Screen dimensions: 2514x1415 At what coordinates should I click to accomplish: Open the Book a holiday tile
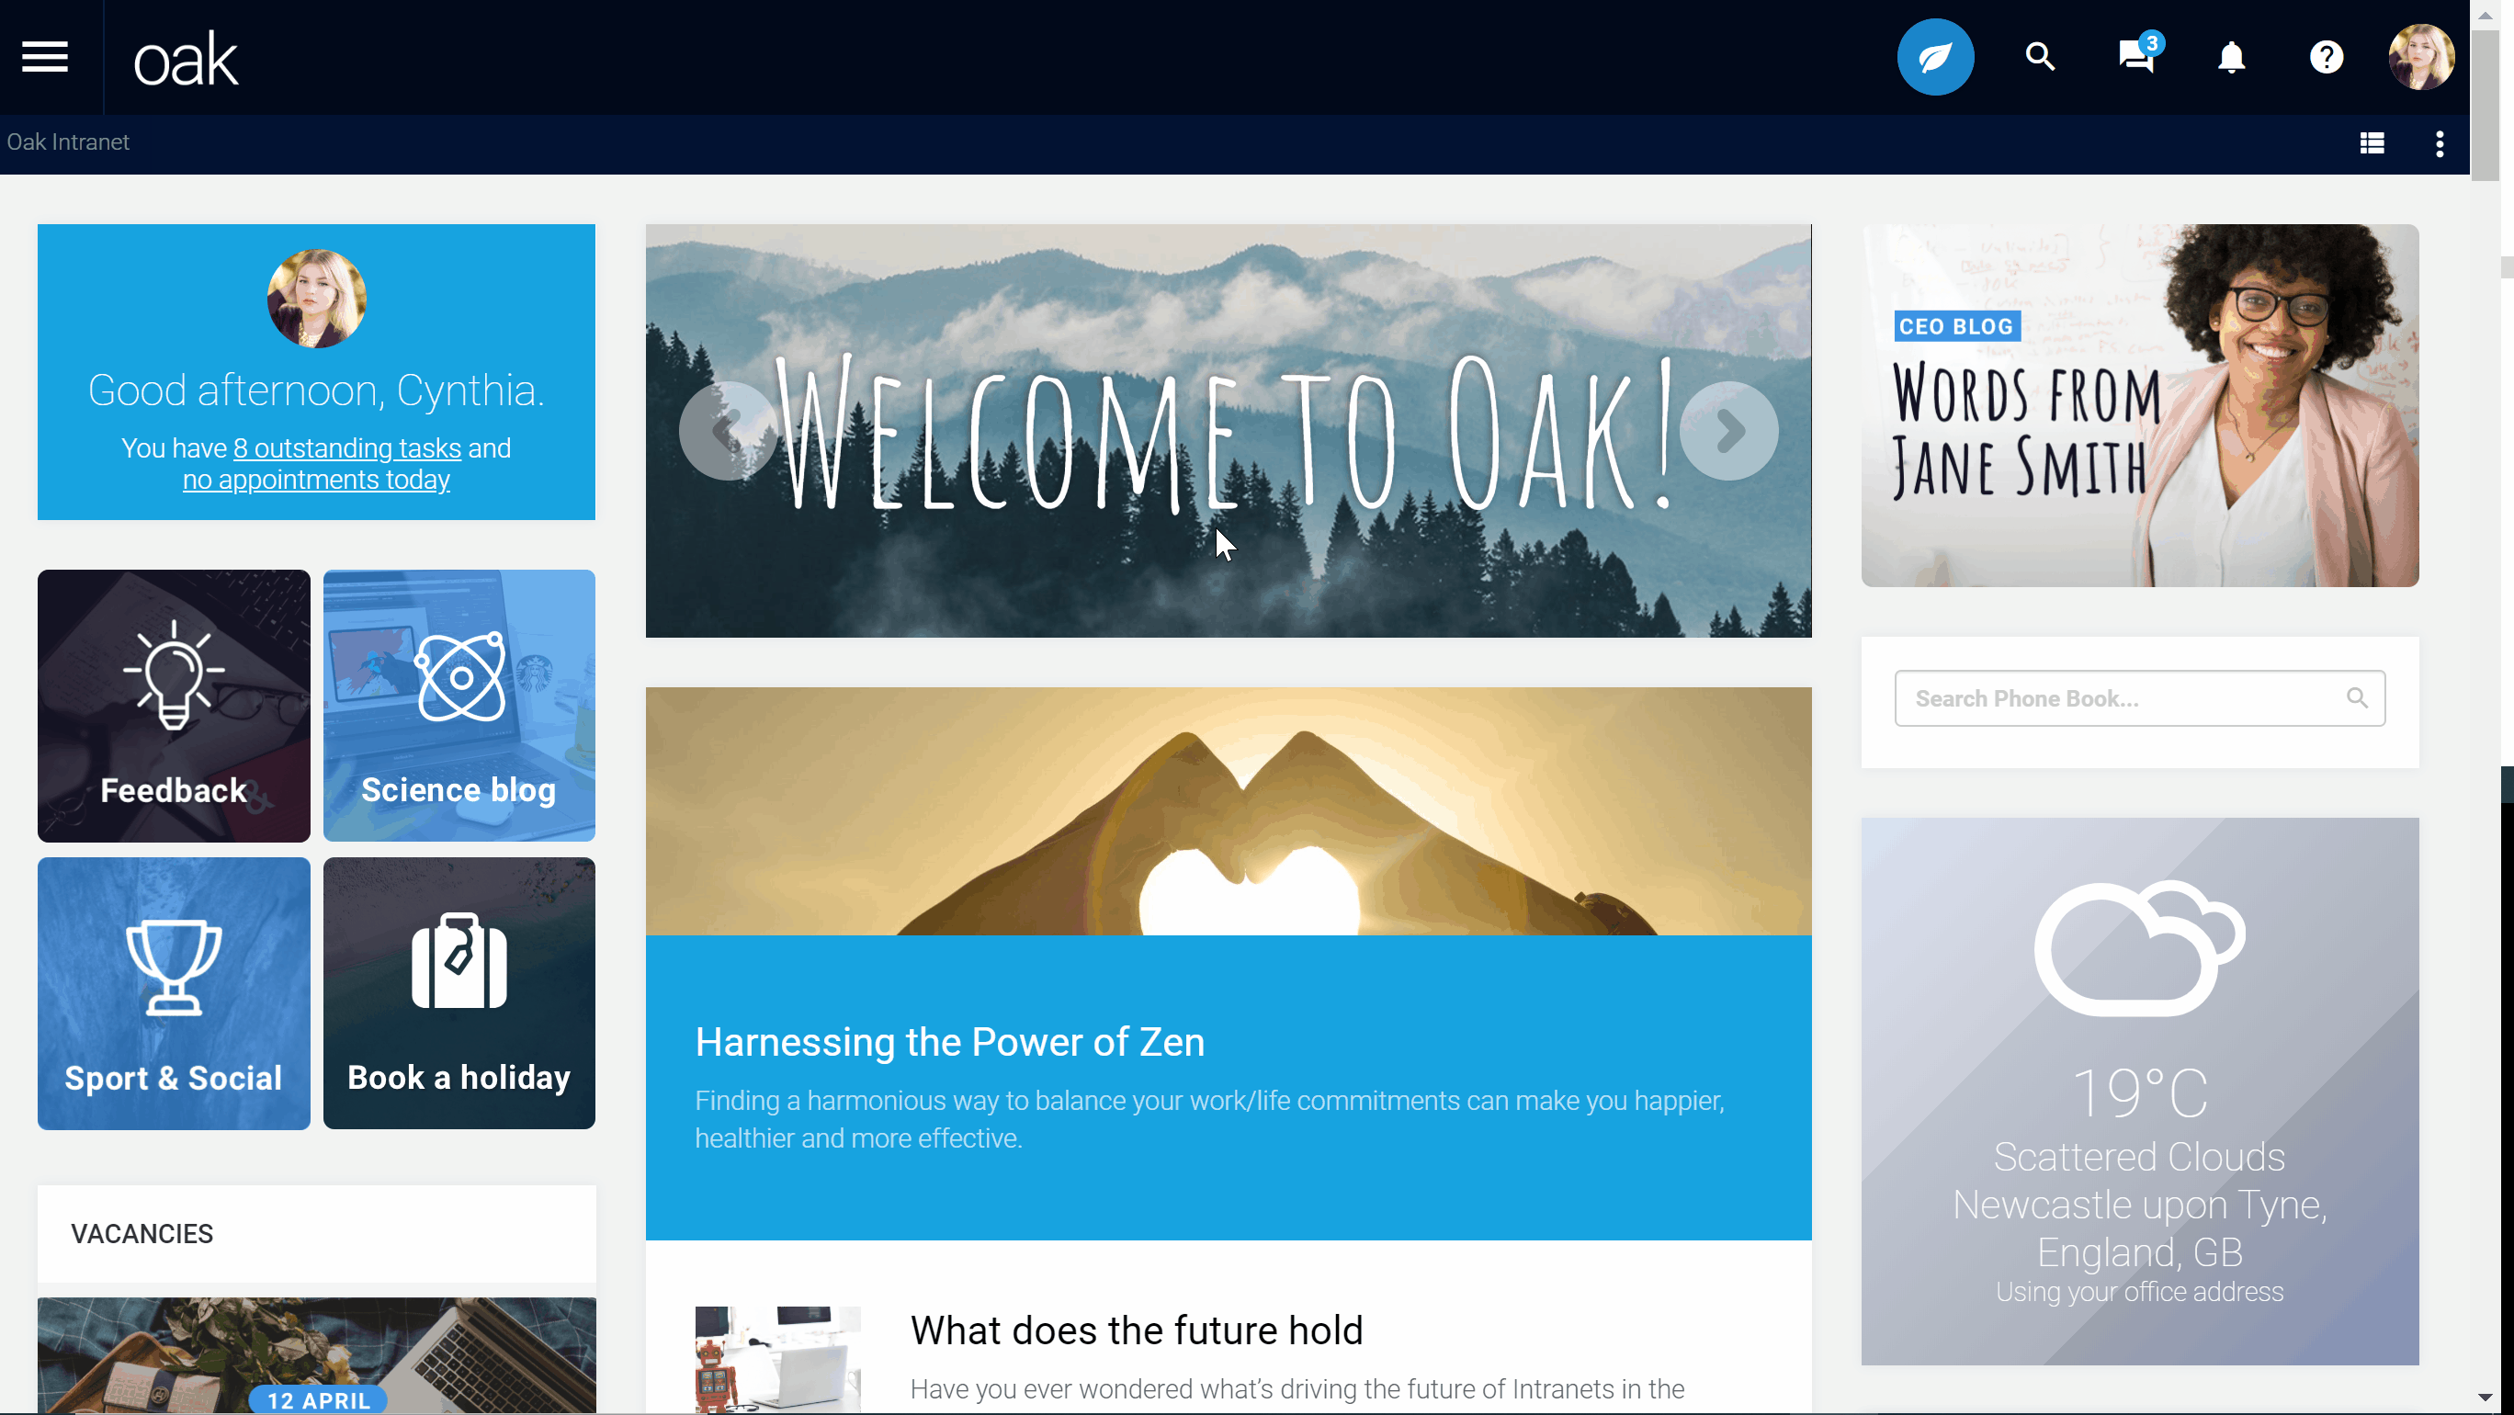[x=459, y=993]
